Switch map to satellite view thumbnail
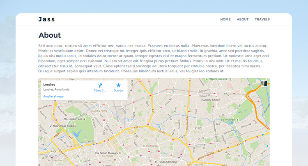Viewport: 308px width, 166px height. click(264, 83)
